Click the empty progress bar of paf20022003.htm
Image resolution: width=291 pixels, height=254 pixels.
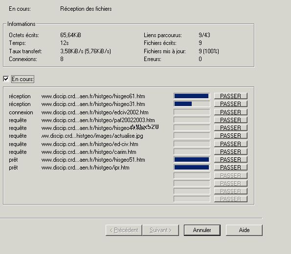coord(192,120)
